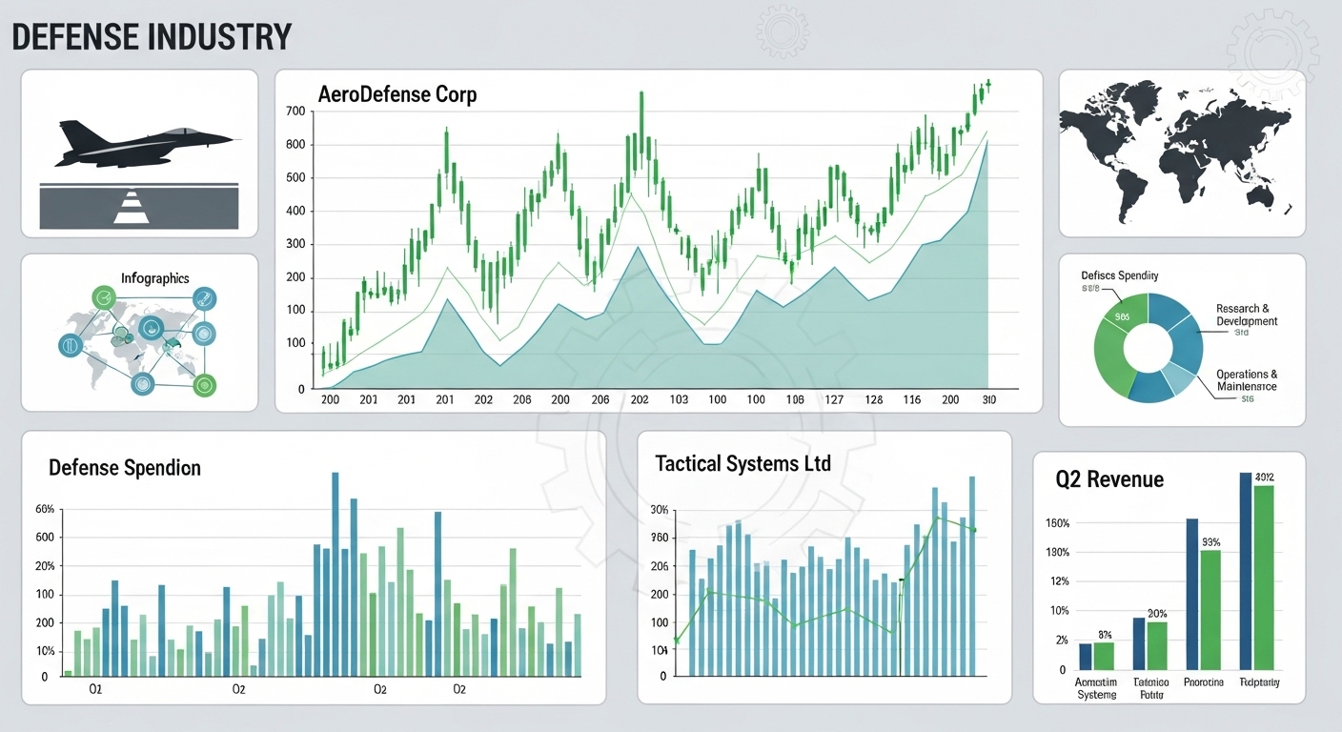Click the green top-left node in Infographics
1342x732 pixels.
pyautogui.click(x=103, y=298)
